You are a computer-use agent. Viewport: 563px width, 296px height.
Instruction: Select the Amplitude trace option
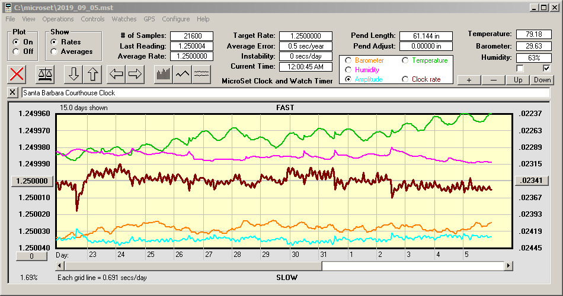(348, 79)
